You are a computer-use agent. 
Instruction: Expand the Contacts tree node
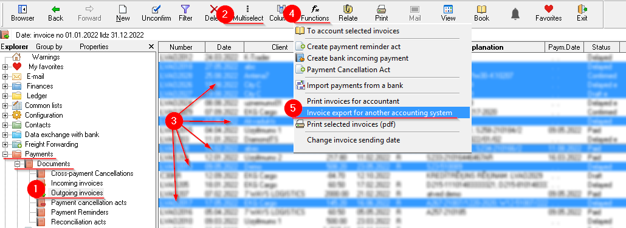click(5, 125)
